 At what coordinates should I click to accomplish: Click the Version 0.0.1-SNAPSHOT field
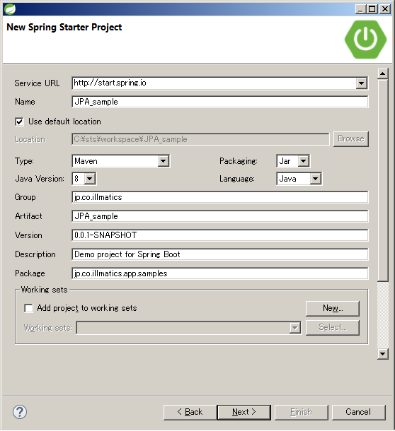click(x=220, y=235)
